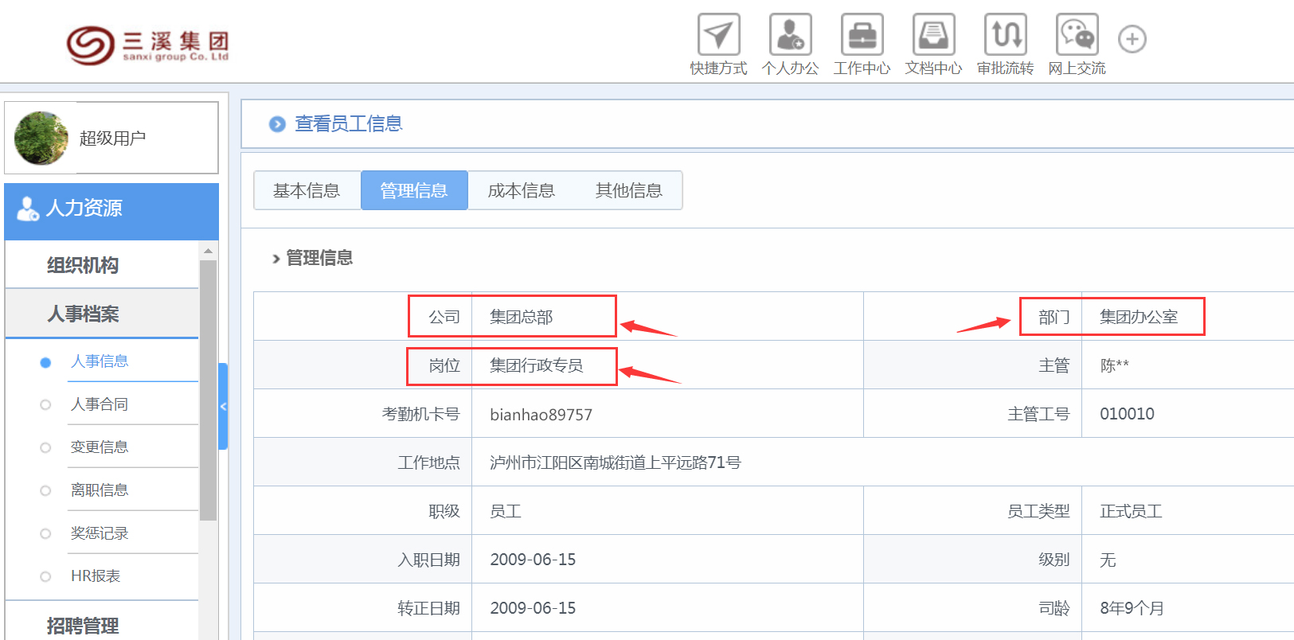Click the 工作地点 field label
The width and height of the screenshot is (1294, 640).
[429, 462]
